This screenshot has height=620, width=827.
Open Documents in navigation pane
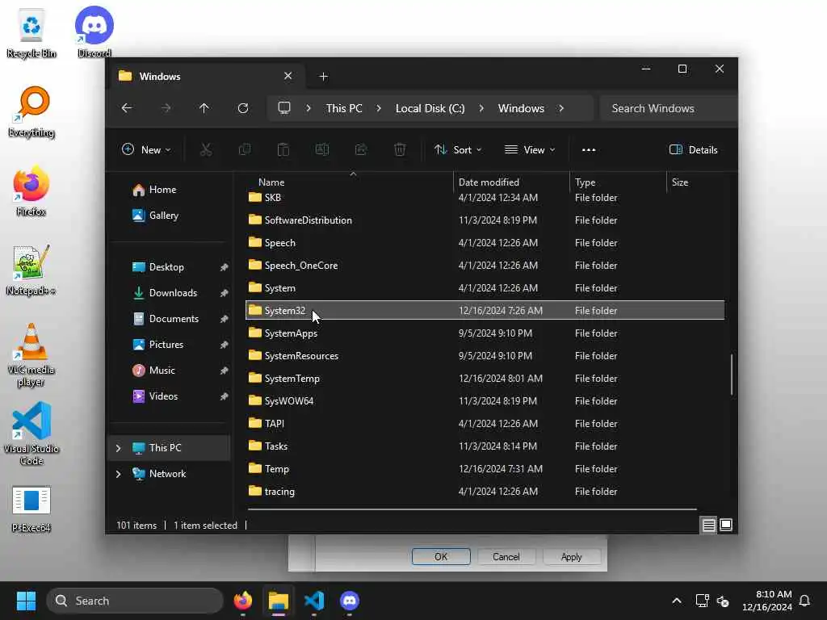[x=174, y=319]
